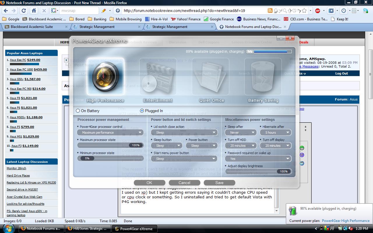The height and width of the screenshot is (233, 373).
Task: Reload the page in Firefox
Action: tap(24, 10)
